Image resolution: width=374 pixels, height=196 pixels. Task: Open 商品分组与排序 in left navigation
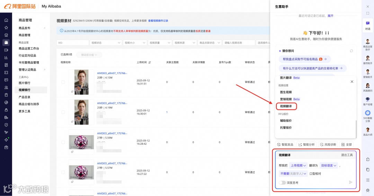[x=29, y=104]
